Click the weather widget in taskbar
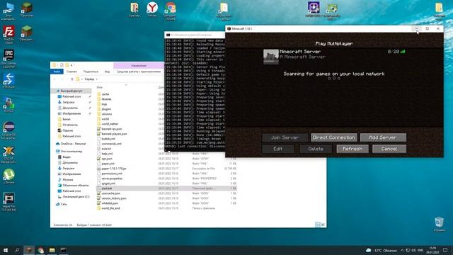This screenshot has width=453, height=255. pyautogui.click(x=382, y=250)
